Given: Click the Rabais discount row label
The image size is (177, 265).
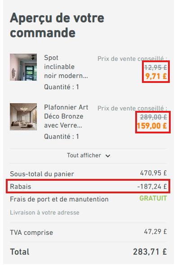Looking at the screenshot, I should tap(21, 187).
